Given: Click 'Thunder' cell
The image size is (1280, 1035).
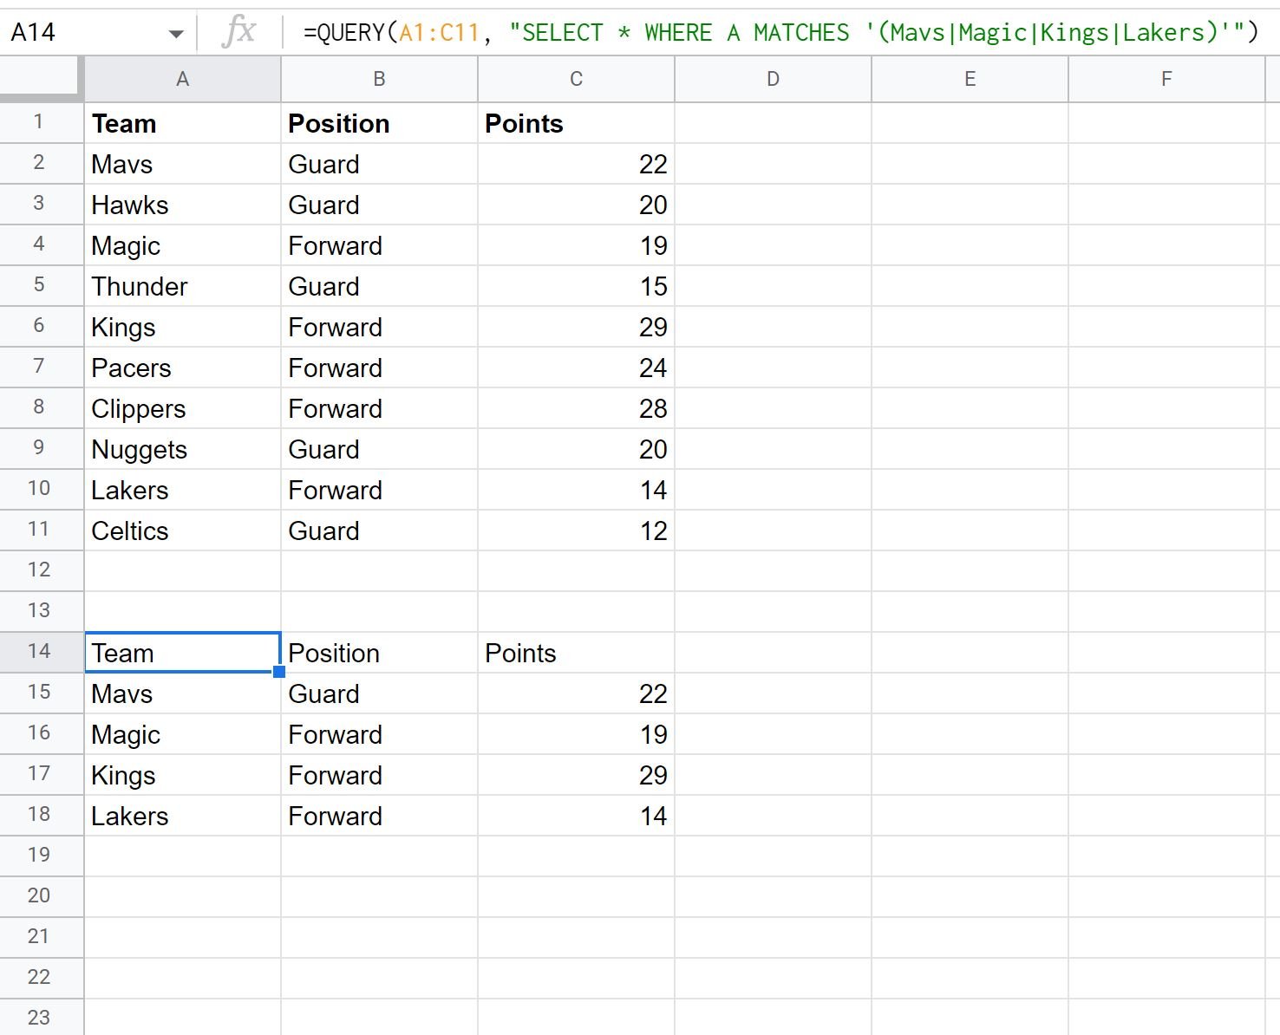Looking at the screenshot, I should tap(182, 286).
